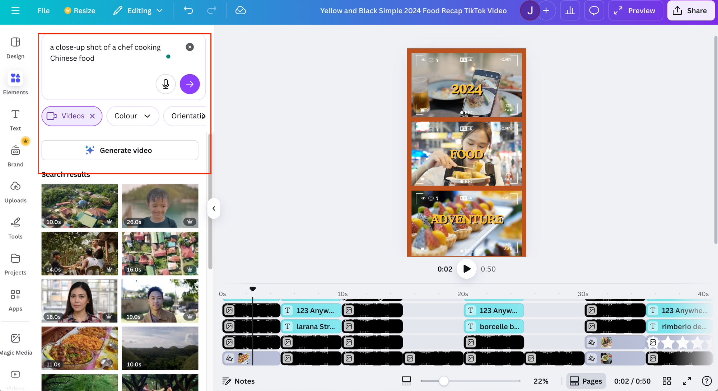Switch to the Text tab
Image resolution: width=718 pixels, height=391 pixels.
tap(15, 120)
